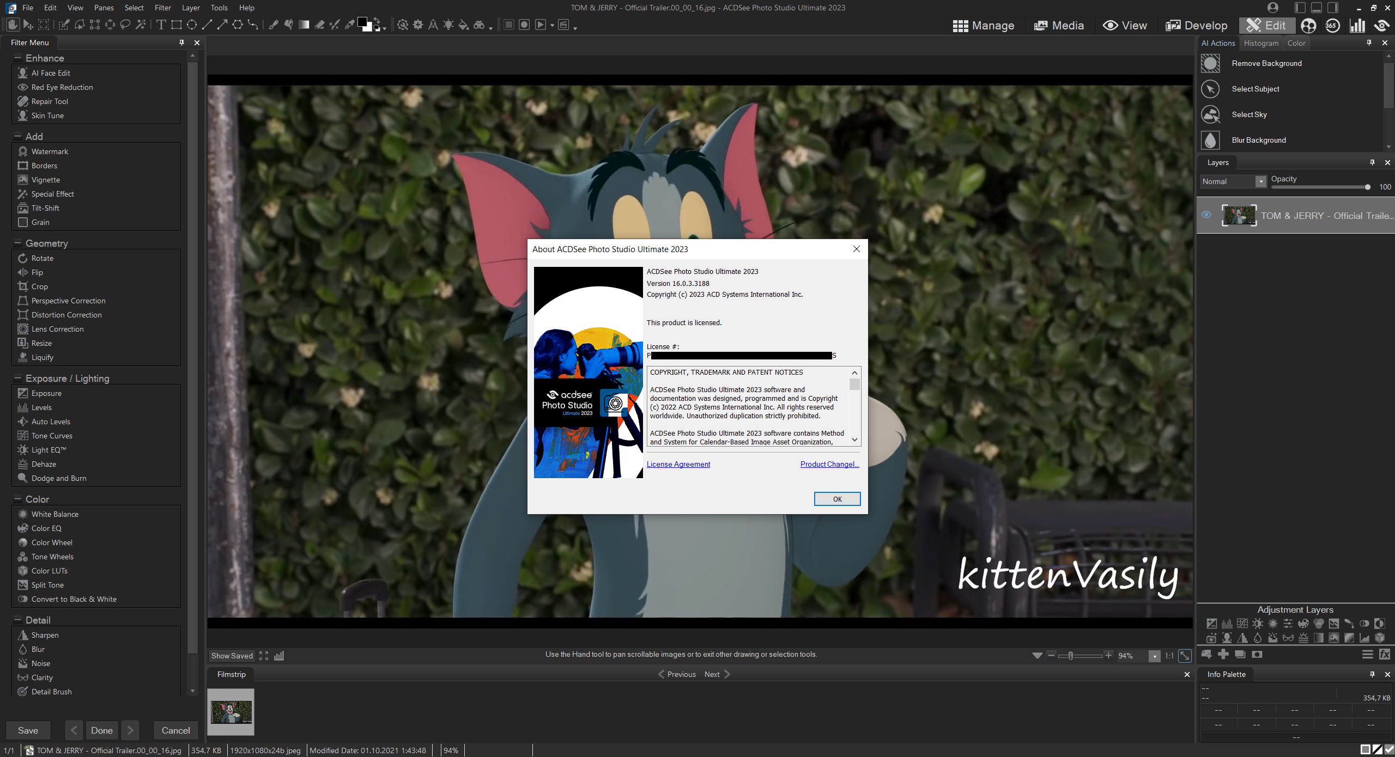
Task: Add a Tone Curves adjustment layer icon
Action: coord(1242,624)
